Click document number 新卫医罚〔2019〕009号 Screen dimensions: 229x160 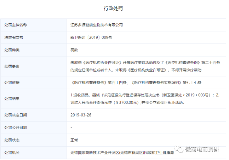(91, 37)
